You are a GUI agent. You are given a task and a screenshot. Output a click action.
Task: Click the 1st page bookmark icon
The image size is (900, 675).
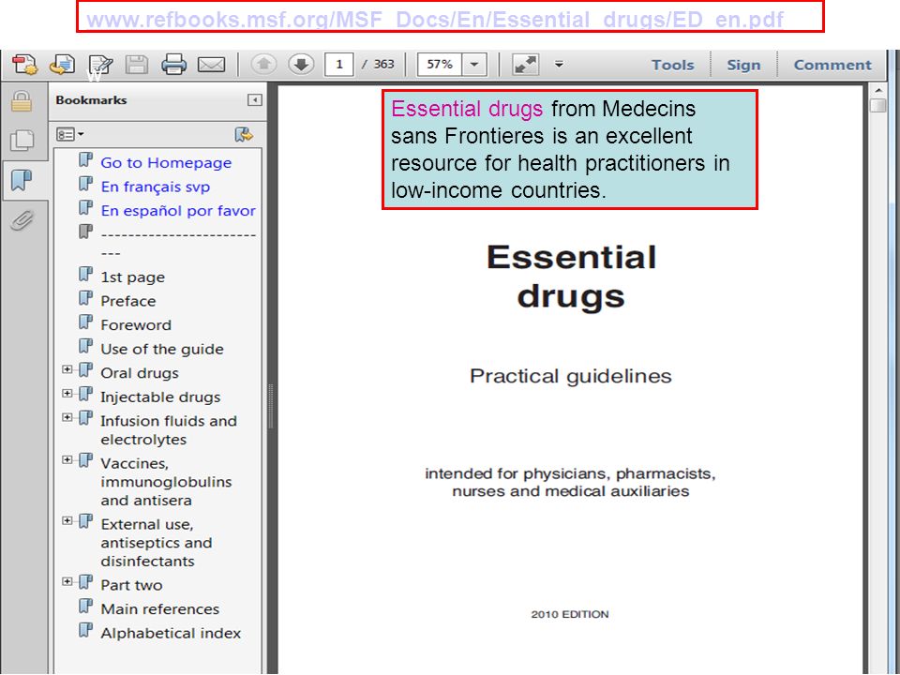86,275
